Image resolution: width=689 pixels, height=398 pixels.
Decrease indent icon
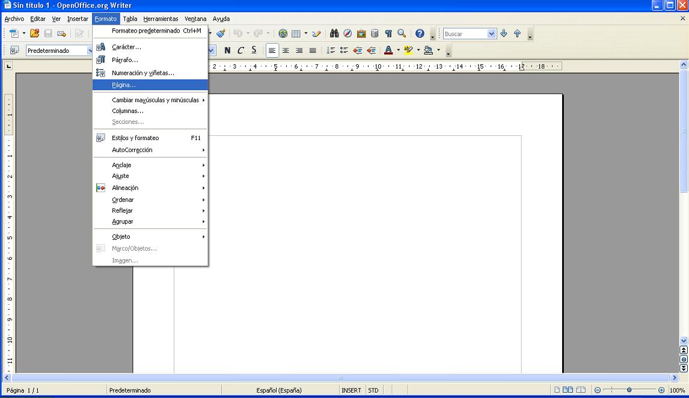point(358,51)
